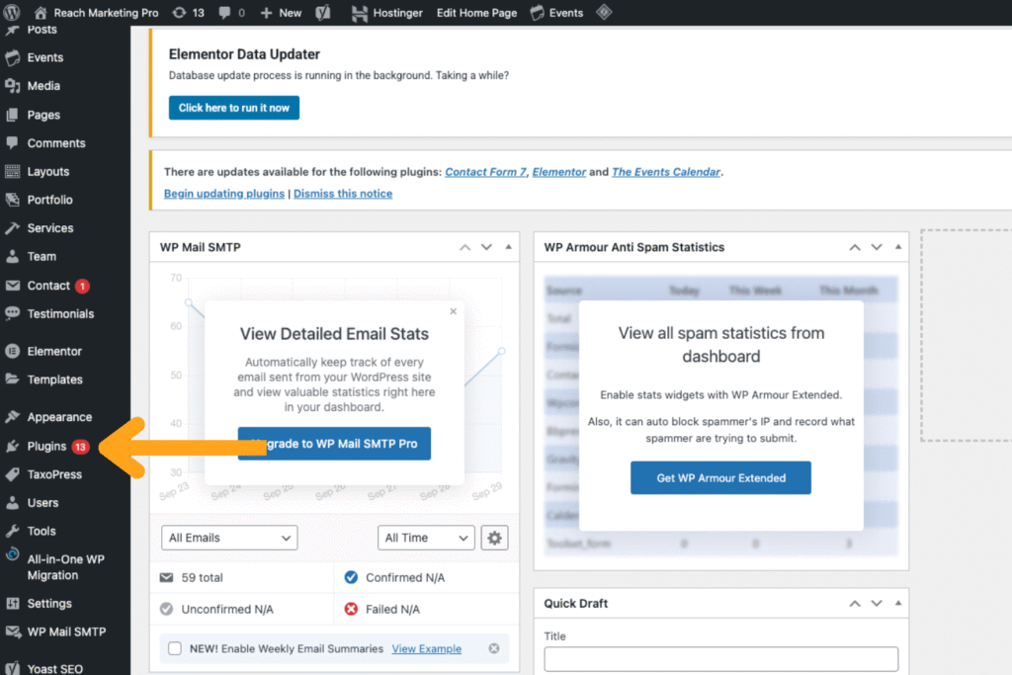
Task: Dismiss the weekly summaries notice
Action: [494, 648]
